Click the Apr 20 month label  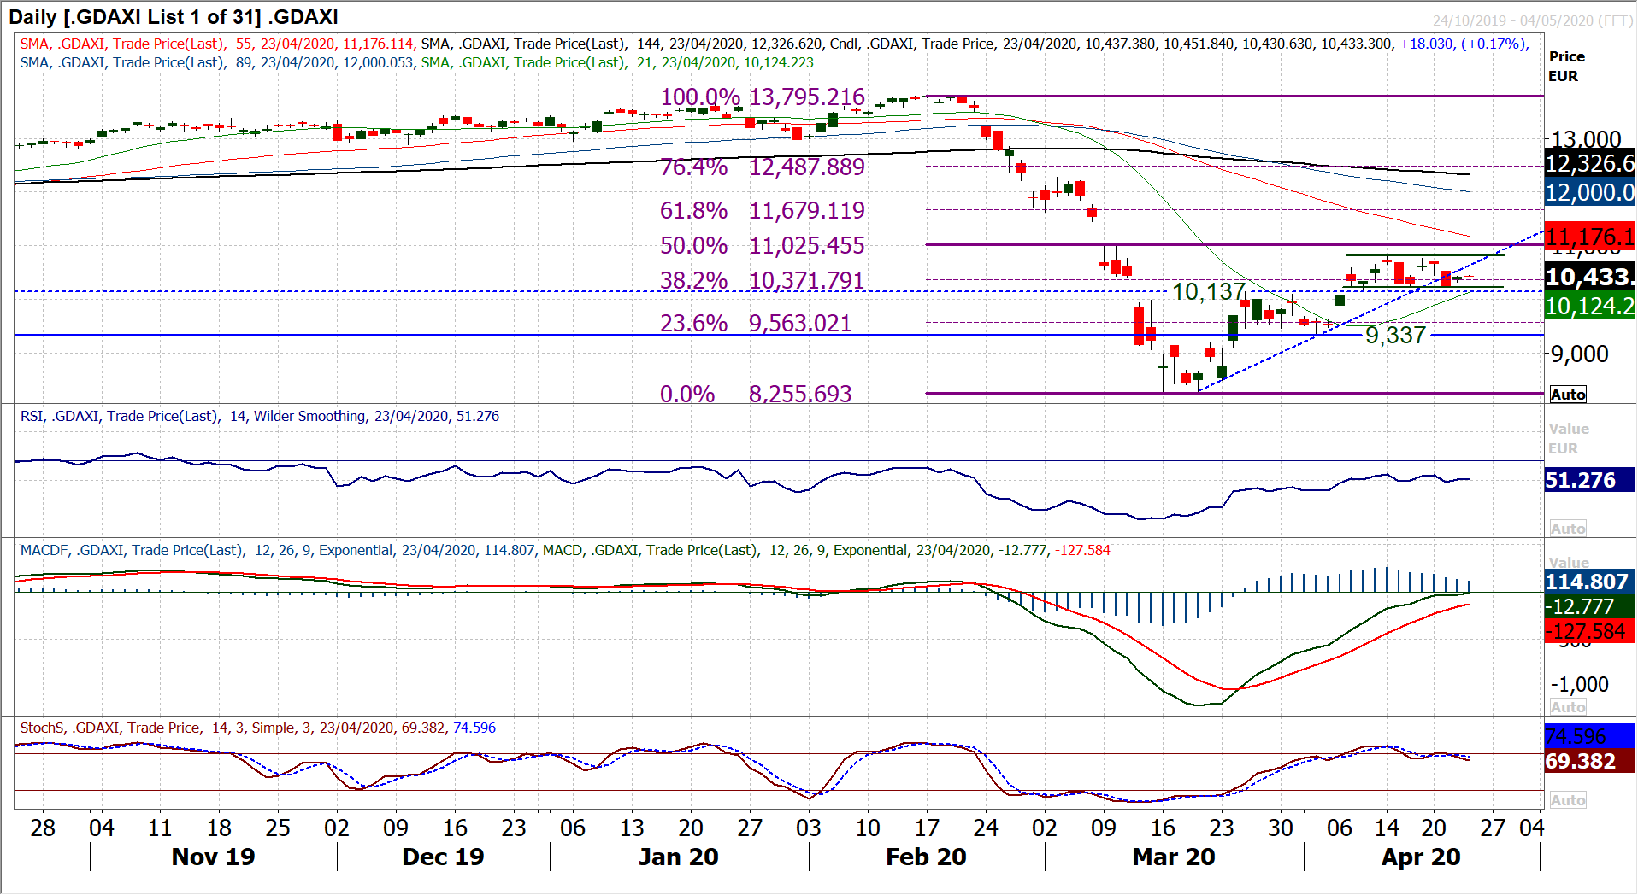(x=1421, y=857)
